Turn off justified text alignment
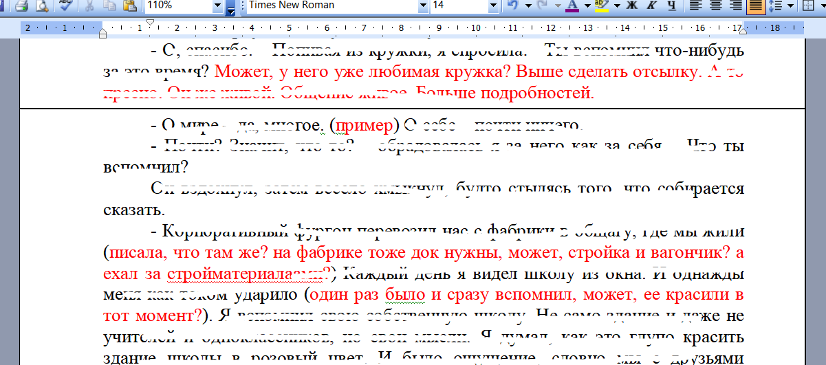This screenshot has width=826, height=365. coord(755,6)
